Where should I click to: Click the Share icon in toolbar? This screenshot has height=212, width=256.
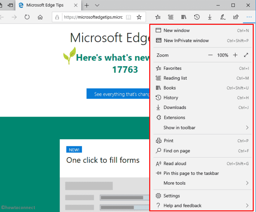click(236, 17)
